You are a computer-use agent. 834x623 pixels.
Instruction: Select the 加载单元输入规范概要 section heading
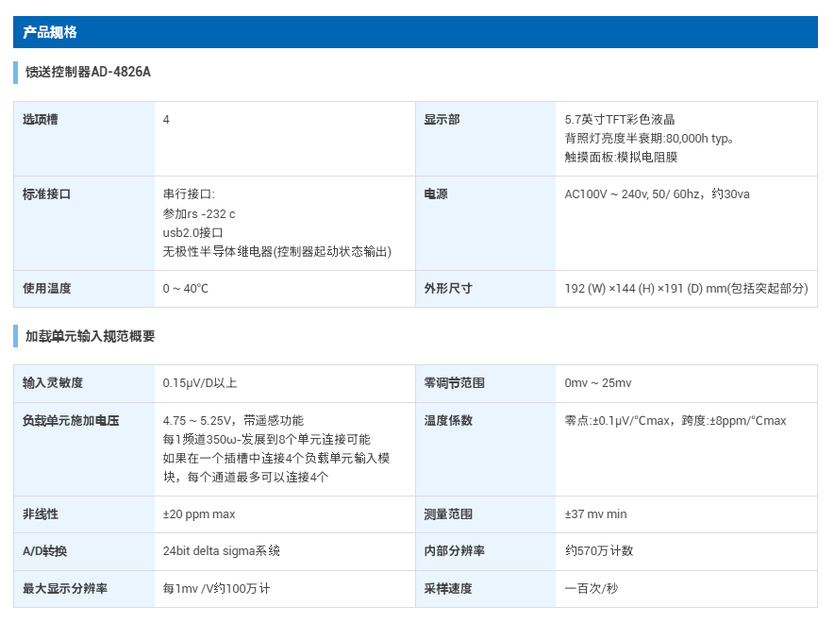tap(91, 336)
